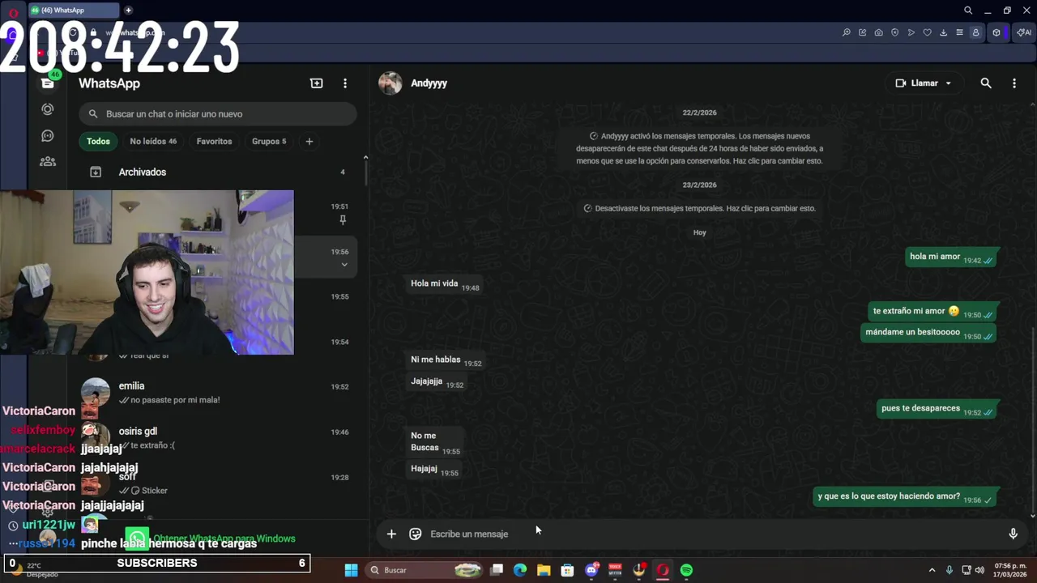Select the Favoritos chat filter
The width and height of the screenshot is (1037, 583).
point(214,141)
